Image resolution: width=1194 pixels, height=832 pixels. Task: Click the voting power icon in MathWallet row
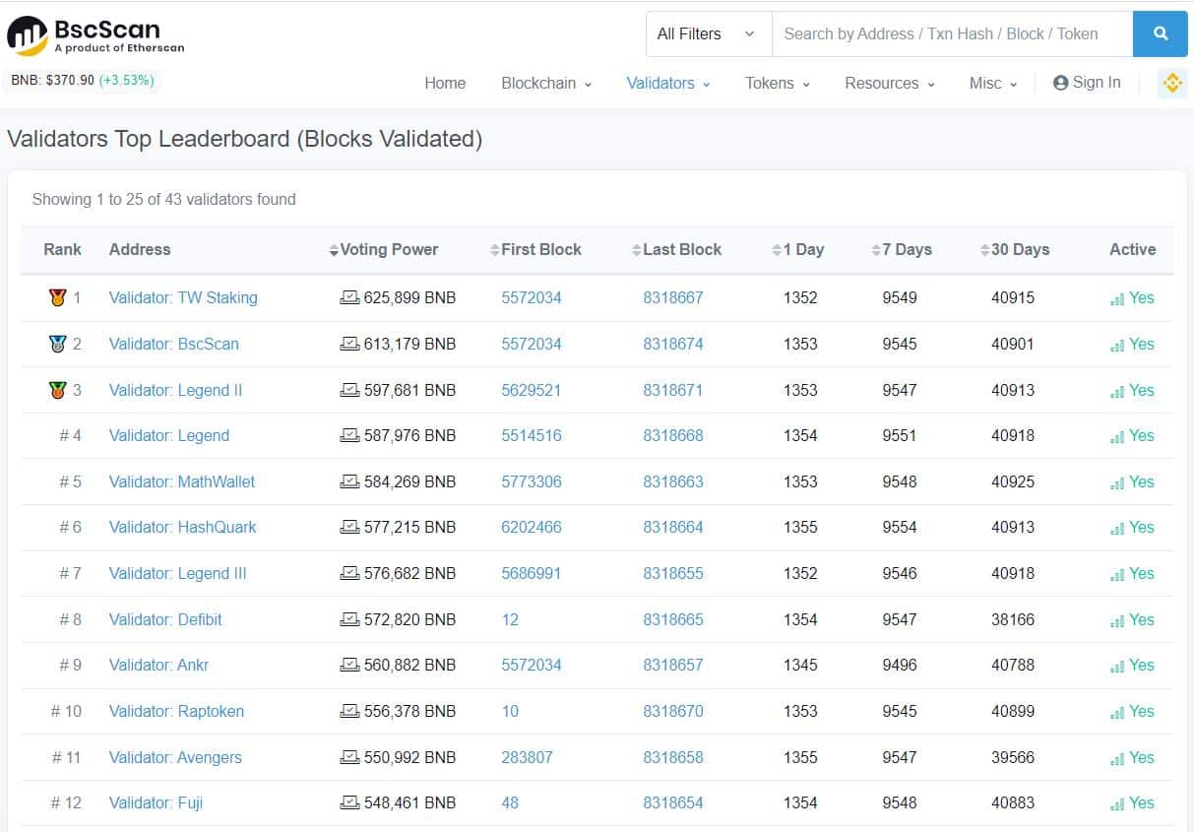(349, 481)
